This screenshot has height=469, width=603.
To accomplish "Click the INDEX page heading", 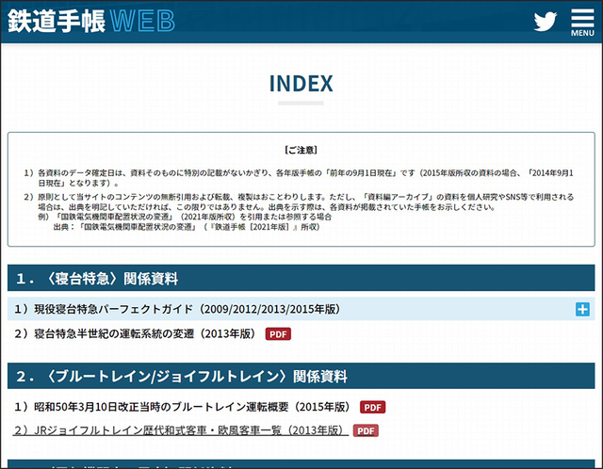I will tap(301, 84).
